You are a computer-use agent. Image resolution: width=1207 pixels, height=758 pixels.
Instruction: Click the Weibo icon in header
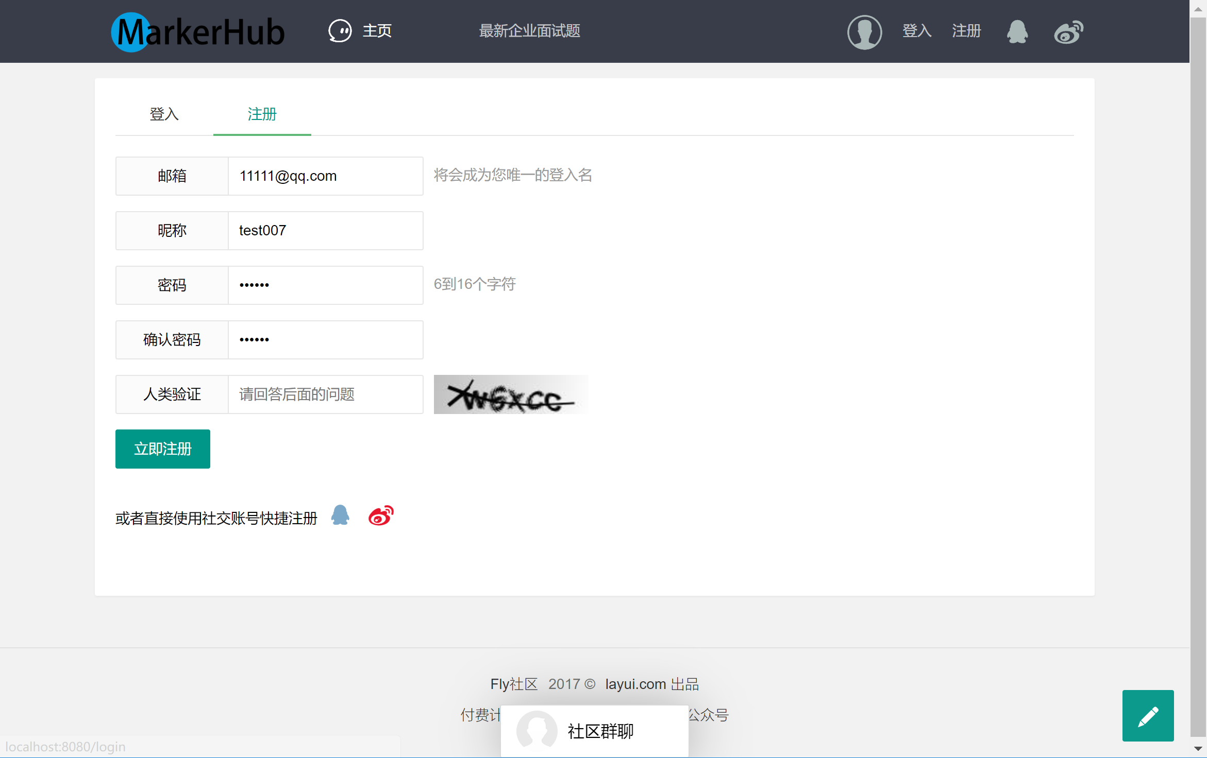[x=1068, y=32]
